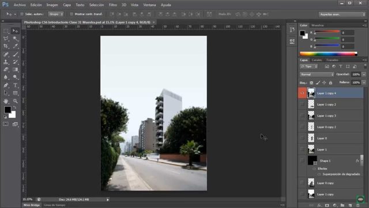
Task: Show Shape 1 layer visibility
Action: 302,161
